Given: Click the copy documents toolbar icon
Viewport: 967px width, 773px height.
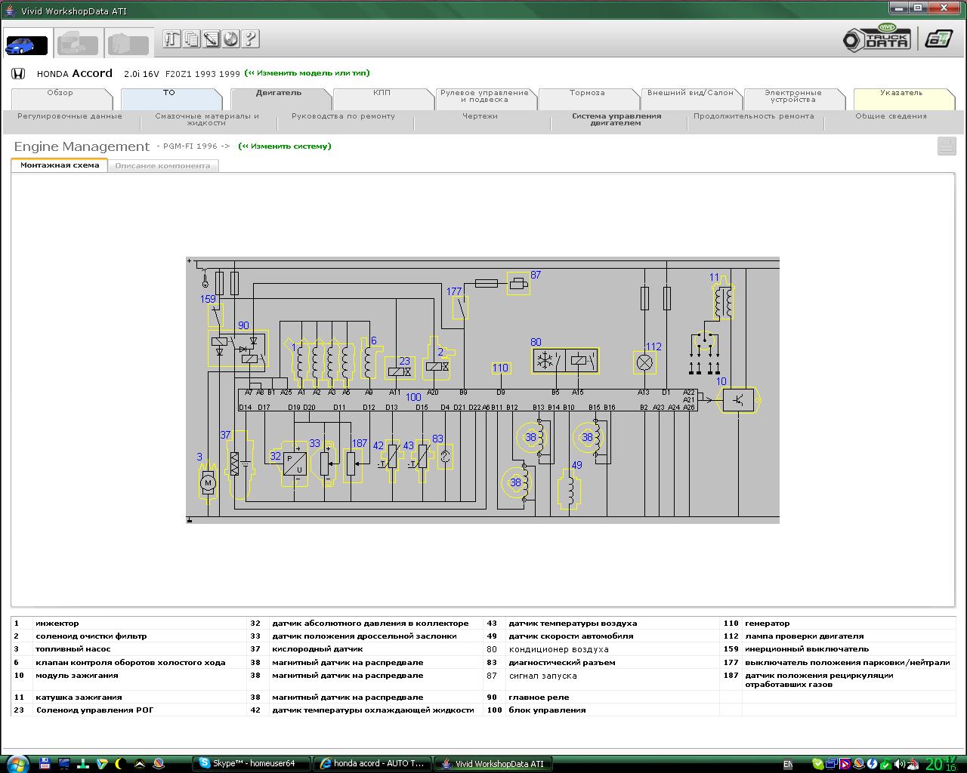Looking at the screenshot, I should (192, 39).
